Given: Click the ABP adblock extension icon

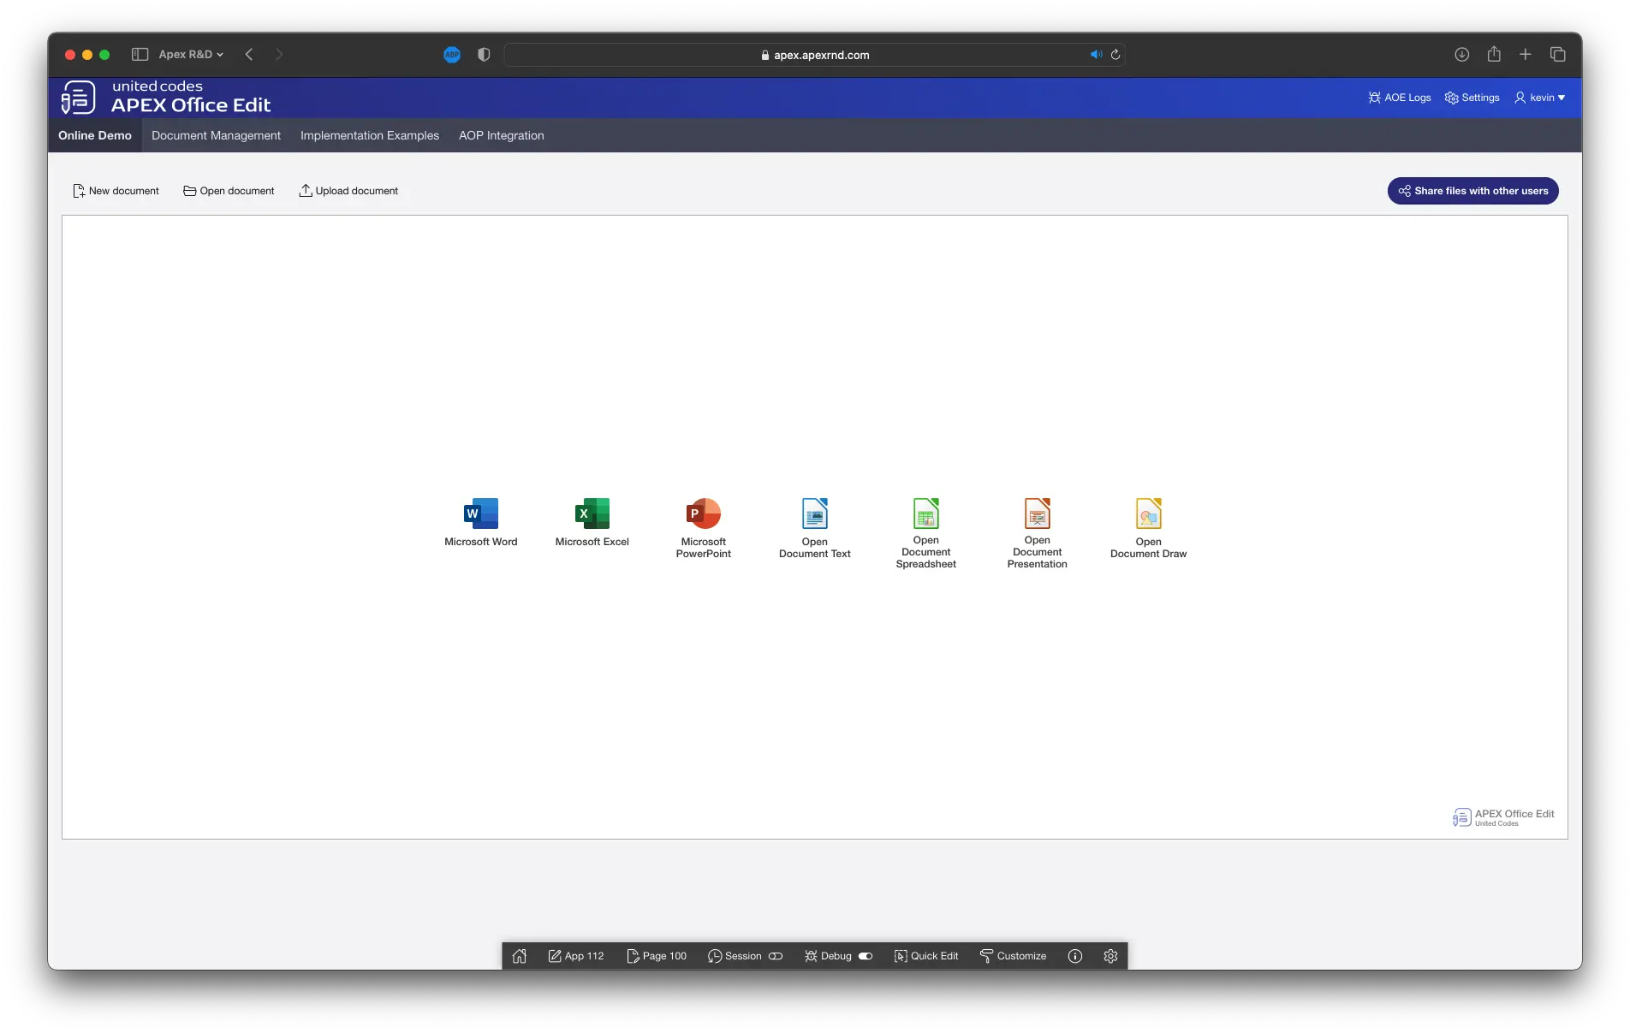Looking at the screenshot, I should click(452, 54).
